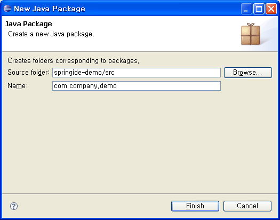280x220 pixels.
Task: Click the Finish button
Action: [x=195, y=206]
